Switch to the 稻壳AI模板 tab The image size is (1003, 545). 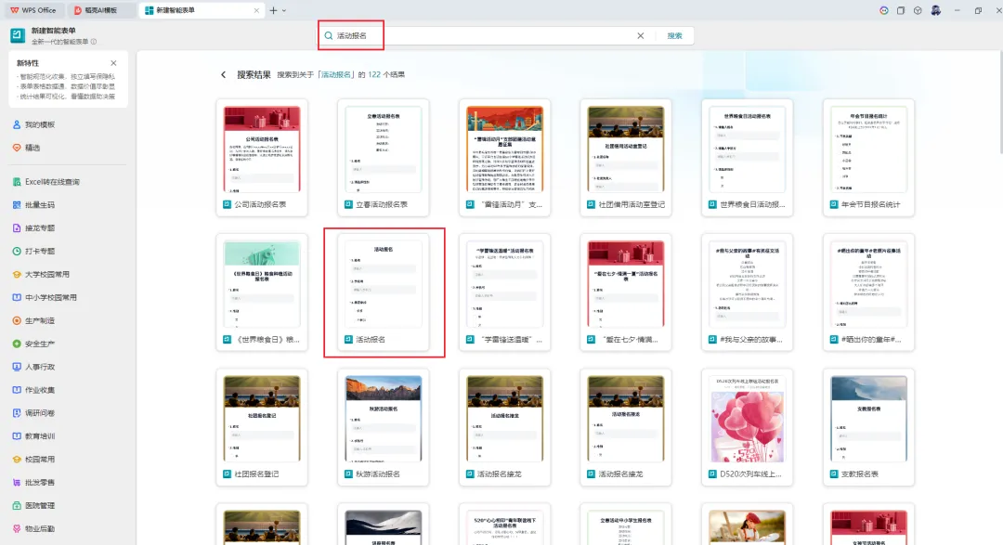point(101,10)
